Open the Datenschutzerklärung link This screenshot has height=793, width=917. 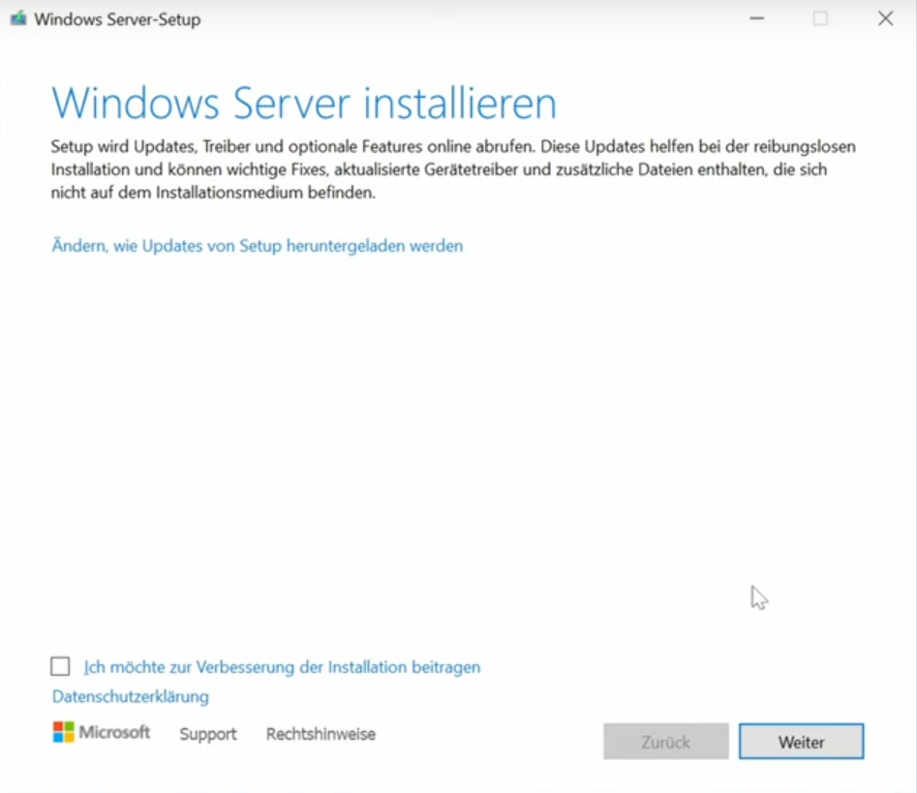[130, 696]
